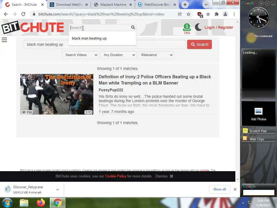Screen dimensions: 277x208
Task: Click the gray shield extension icon
Action: [208, 14]
